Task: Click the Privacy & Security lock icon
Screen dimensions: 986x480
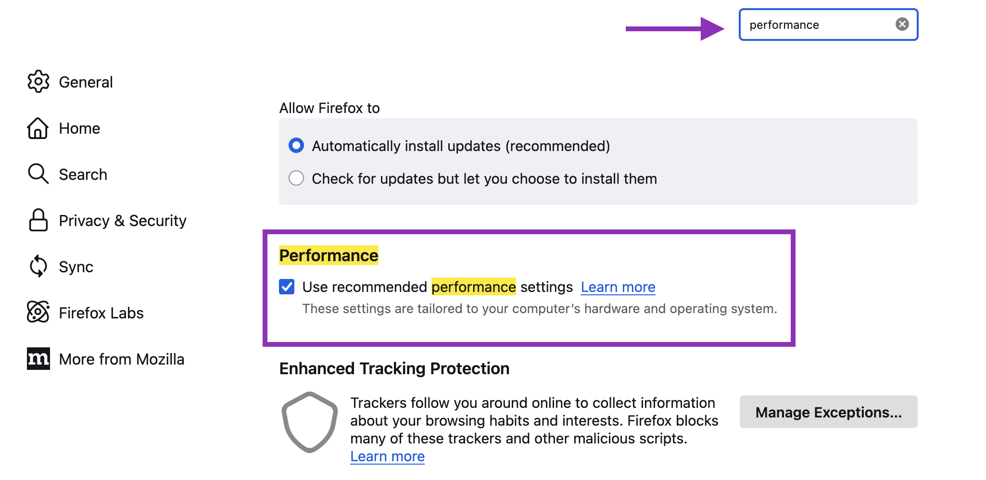Action: (38, 220)
